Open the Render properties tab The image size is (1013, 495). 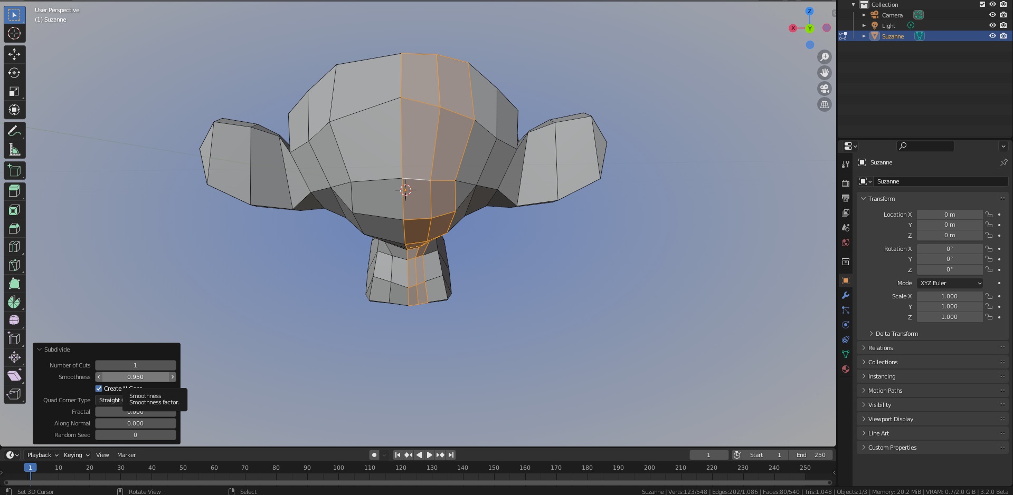[x=846, y=183]
